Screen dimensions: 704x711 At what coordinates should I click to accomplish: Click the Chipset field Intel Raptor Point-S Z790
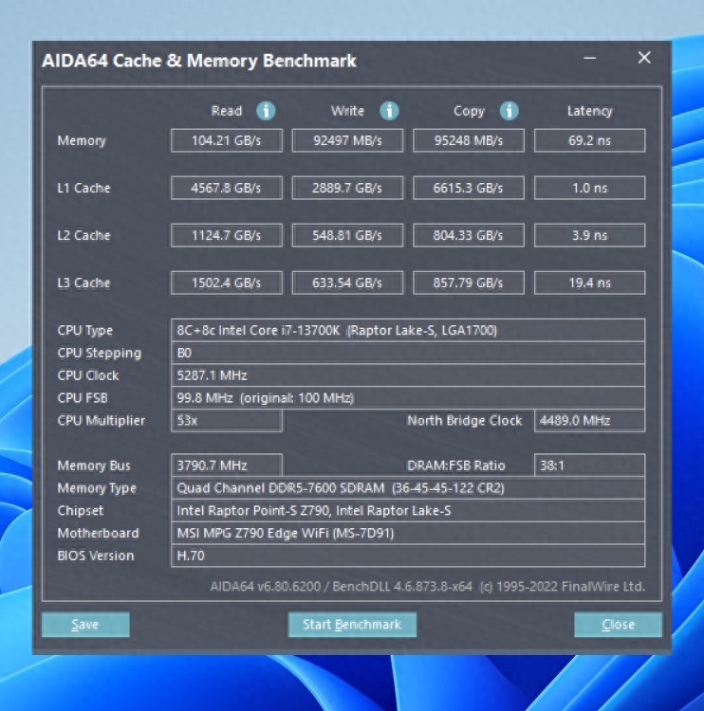pos(408,511)
